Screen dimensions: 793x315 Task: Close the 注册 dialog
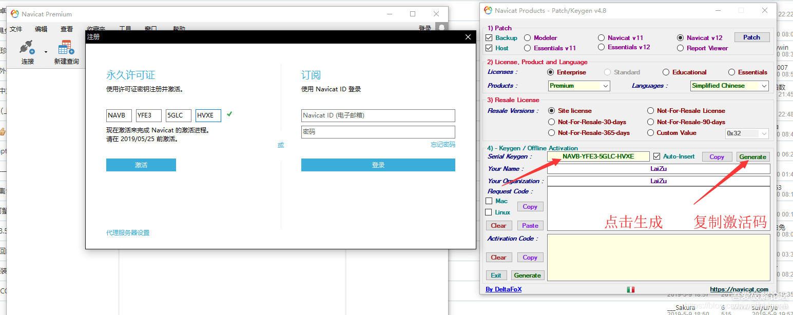[x=468, y=37]
